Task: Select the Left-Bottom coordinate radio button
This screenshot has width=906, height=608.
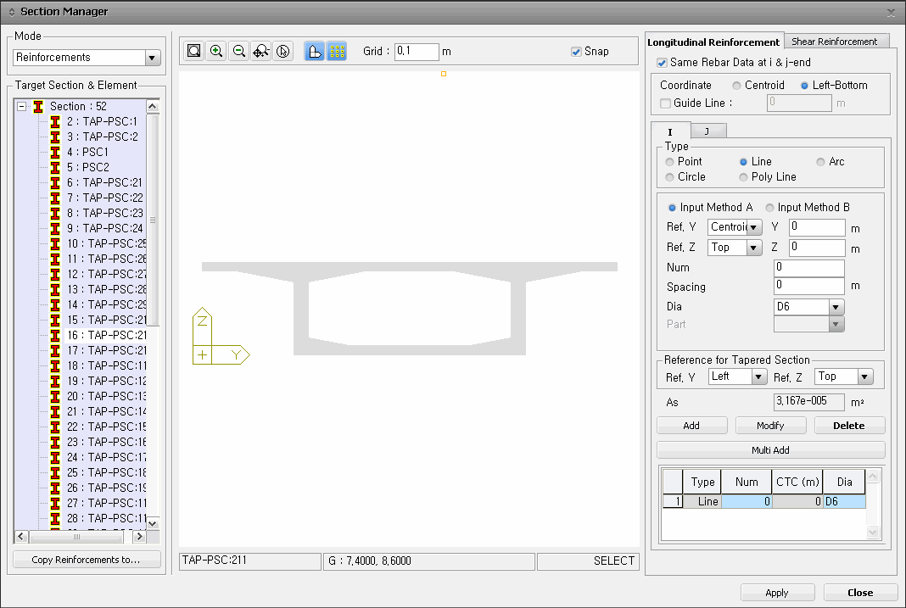Action: click(804, 86)
